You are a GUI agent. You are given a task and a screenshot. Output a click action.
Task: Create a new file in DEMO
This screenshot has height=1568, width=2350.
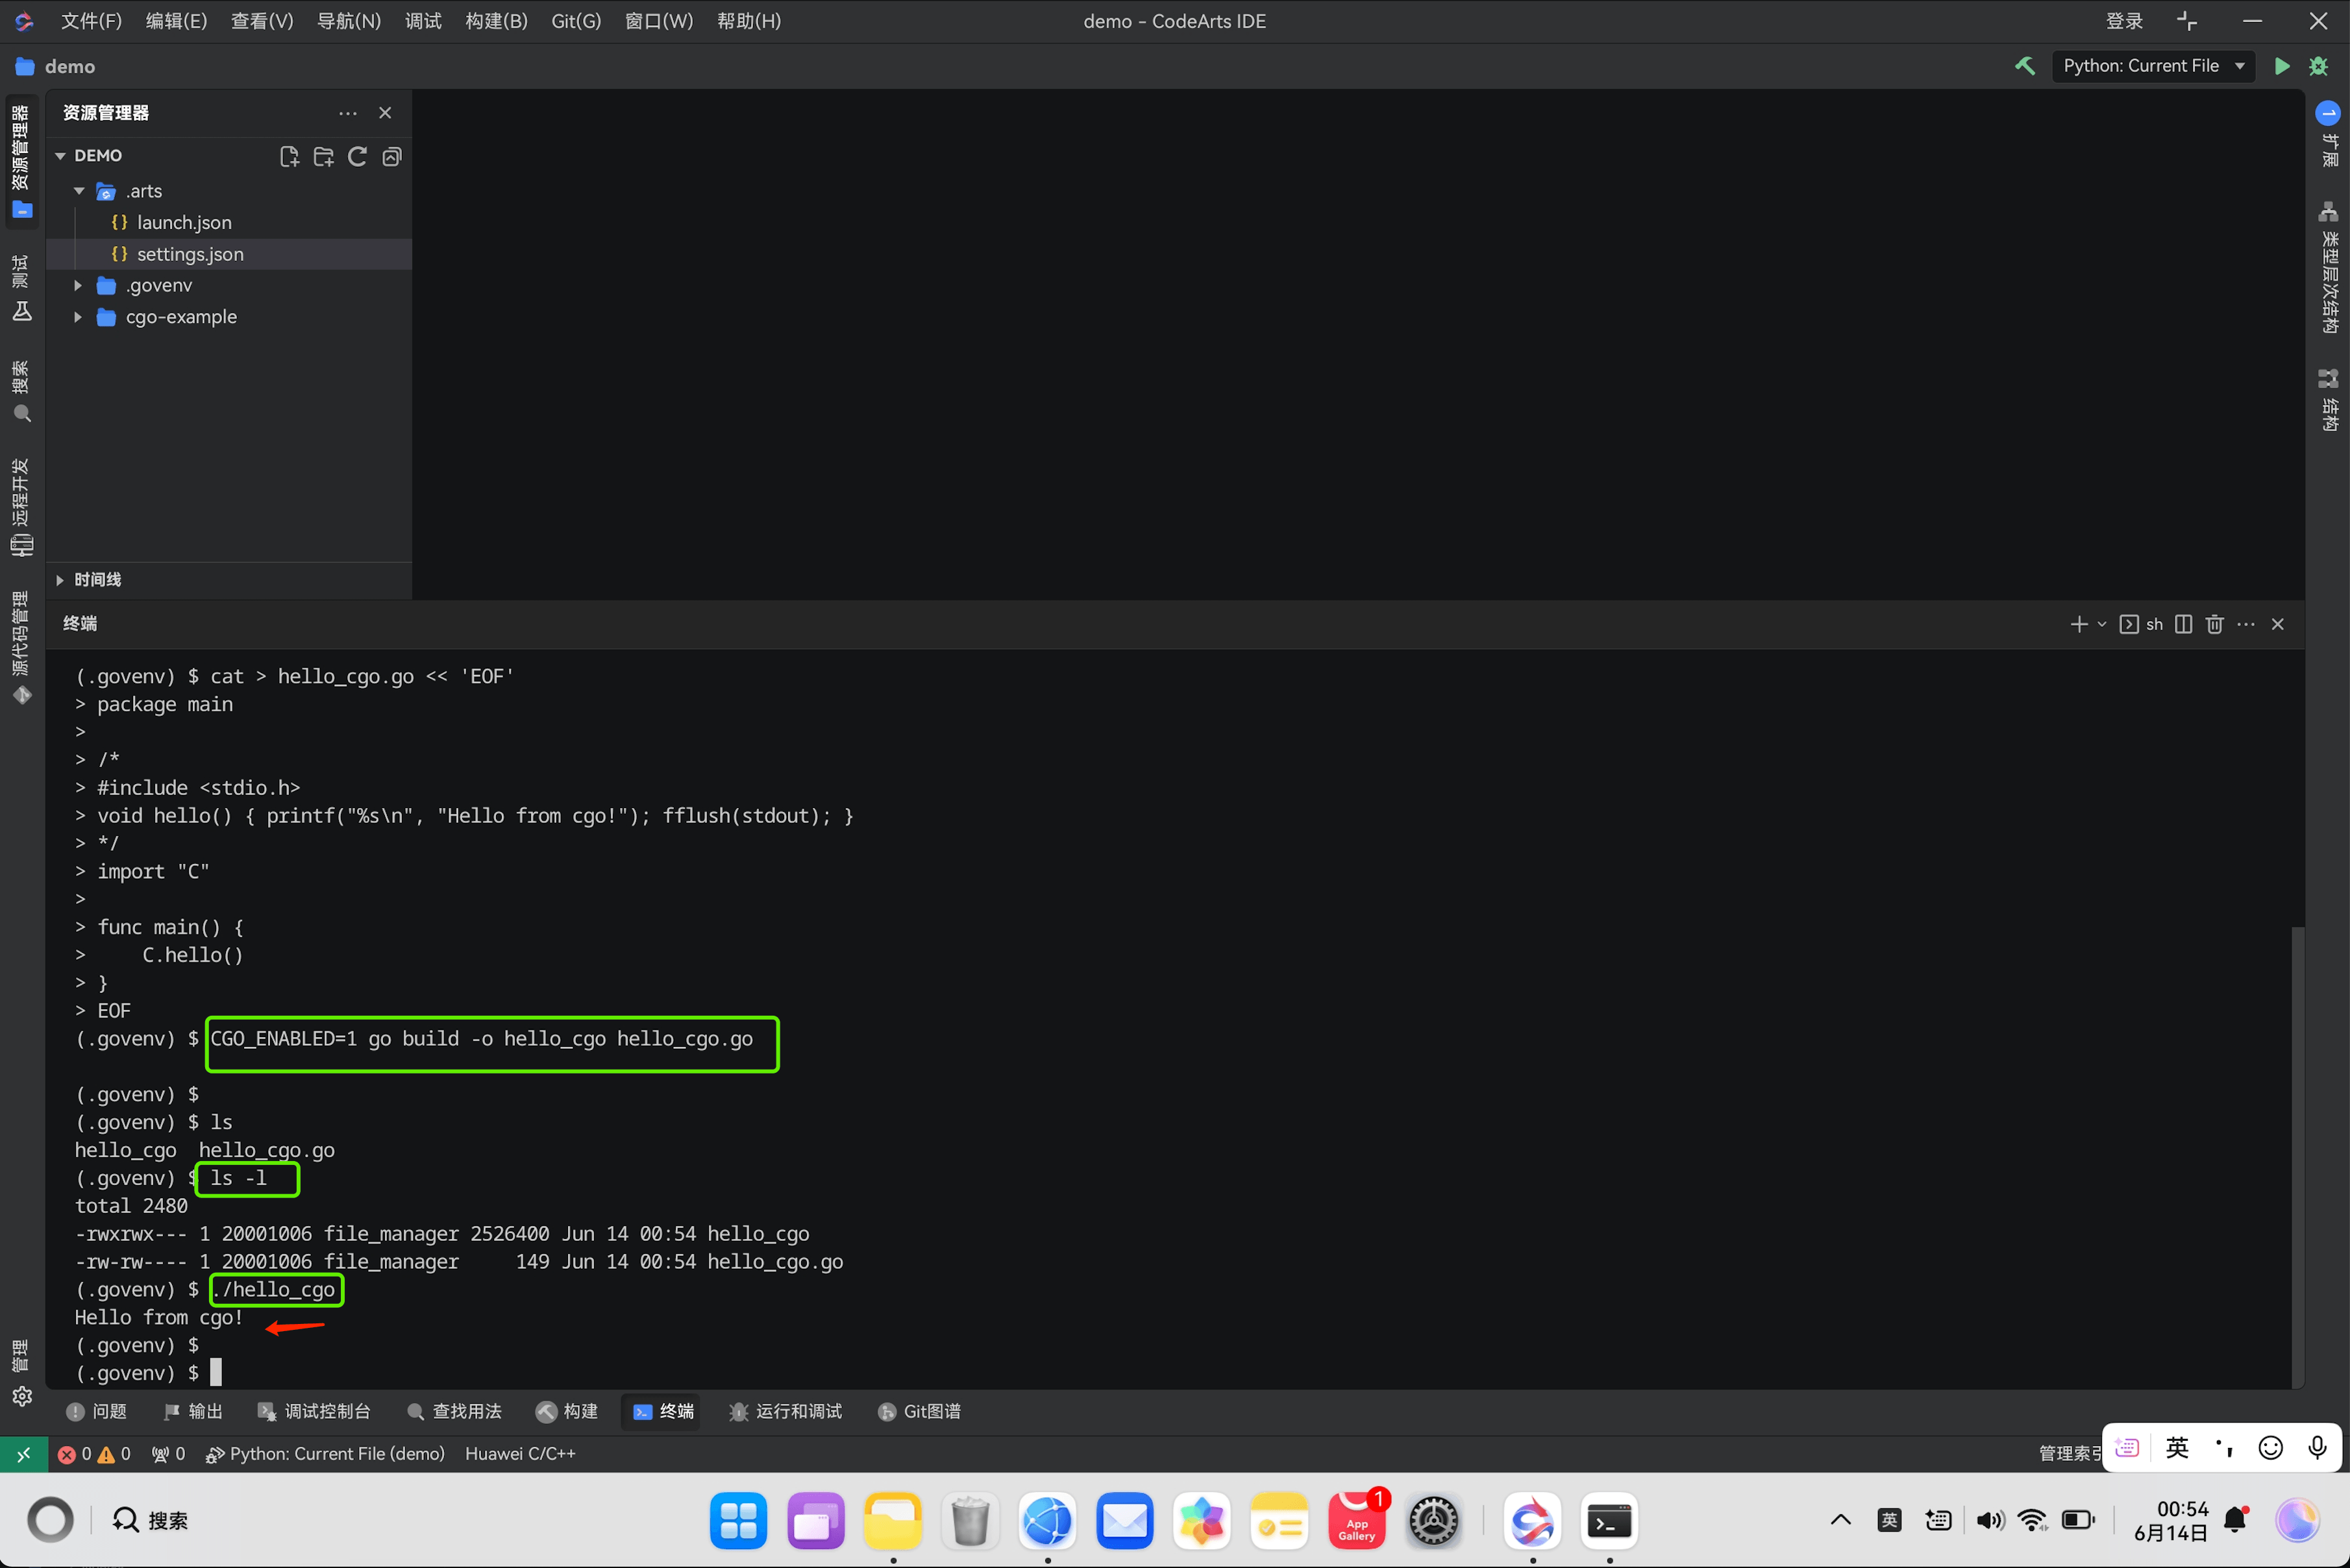pyautogui.click(x=289, y=156)
